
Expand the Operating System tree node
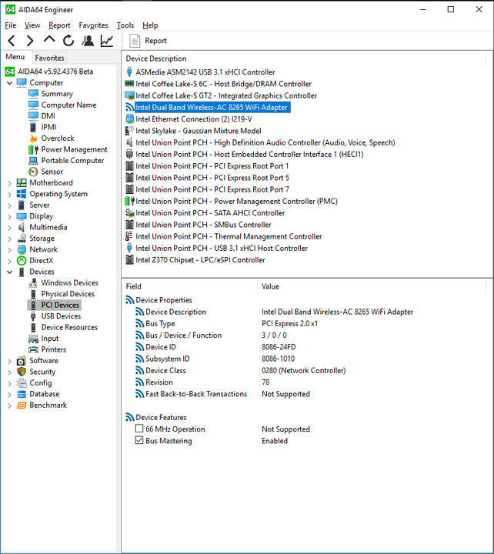coord(9,195)
